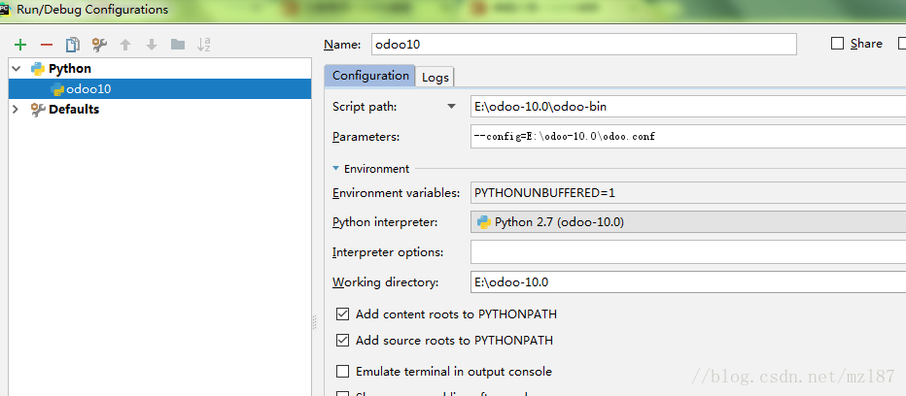
Task: Copy the selected configuration
Action: pyautogui.click(x=72, y=45)
